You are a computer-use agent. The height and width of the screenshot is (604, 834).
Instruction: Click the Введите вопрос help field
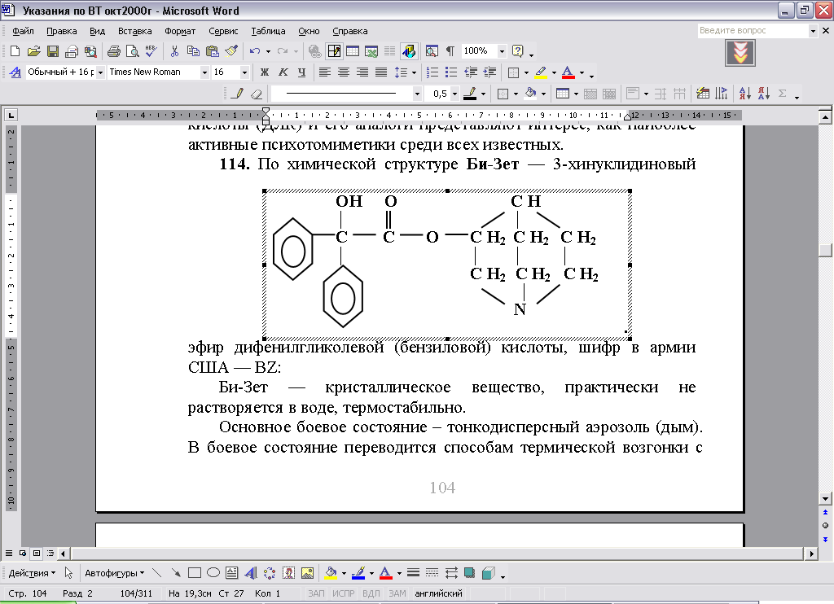[x=753, y=31]
